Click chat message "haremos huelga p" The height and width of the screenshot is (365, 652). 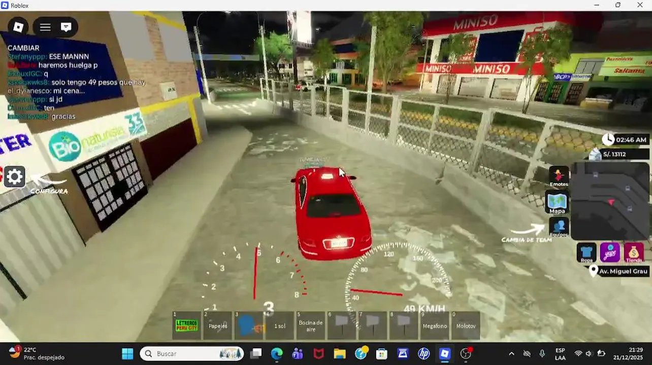click(68, 65)
